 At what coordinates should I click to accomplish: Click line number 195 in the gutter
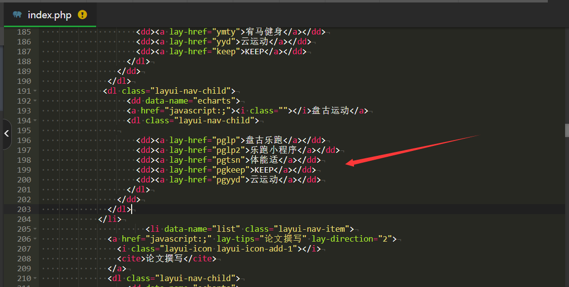tap(24, 130)
